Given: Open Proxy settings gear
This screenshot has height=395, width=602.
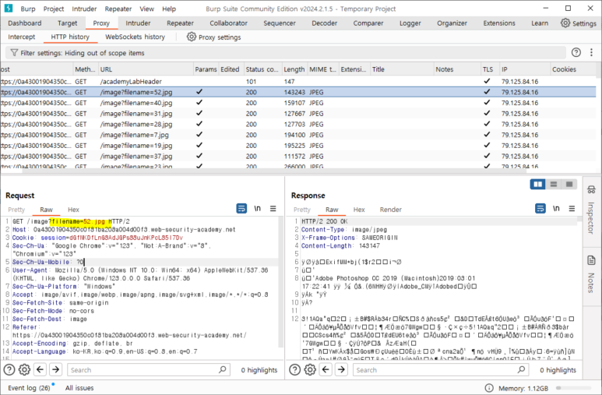Looking at the screenshot, I should [x=191, y=37].
